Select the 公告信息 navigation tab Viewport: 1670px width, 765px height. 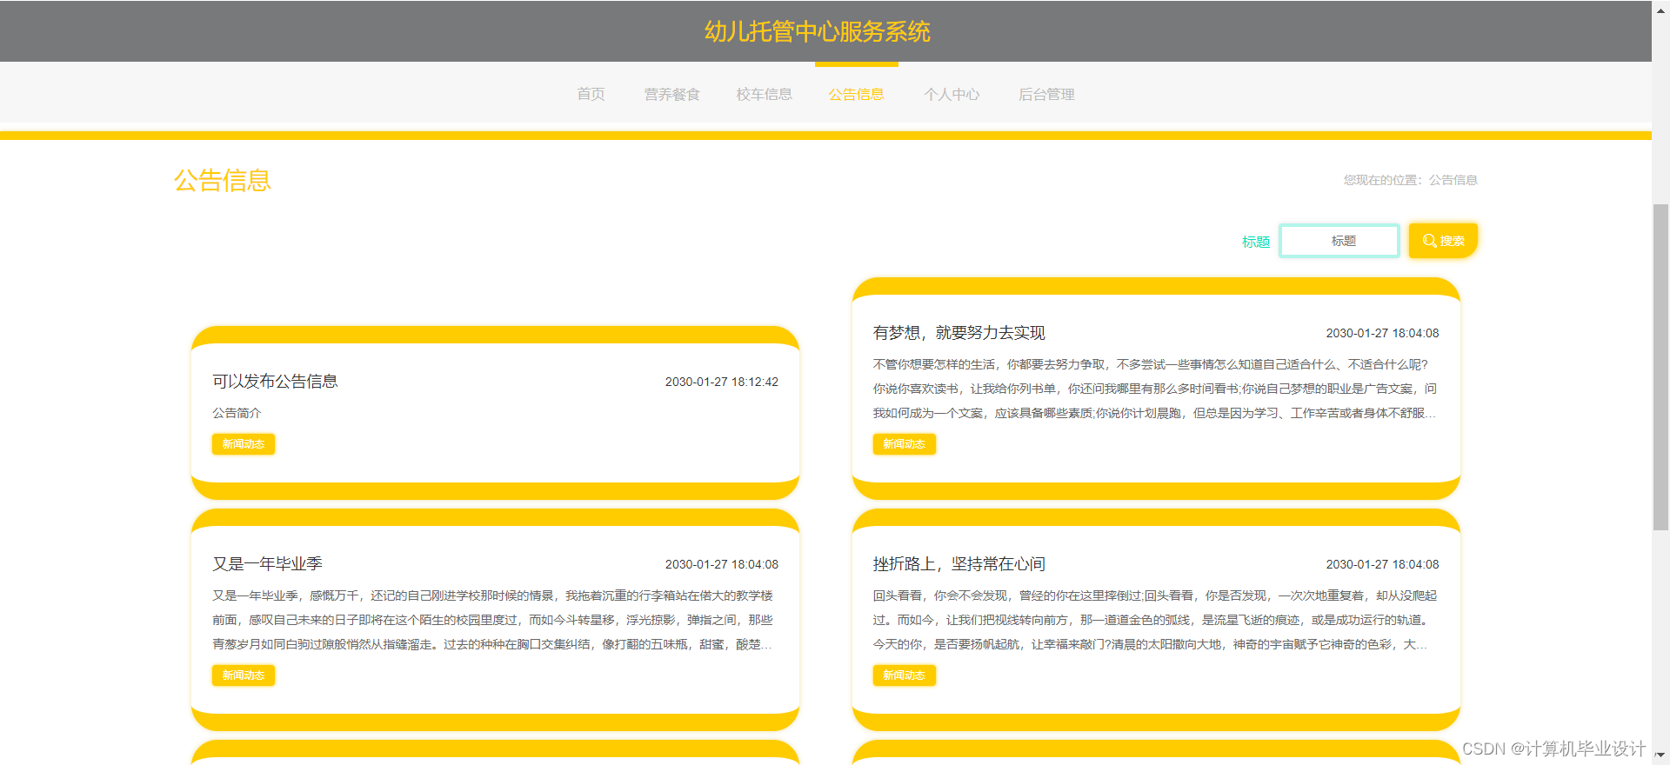pyautogui.click(x=856, y=94)
